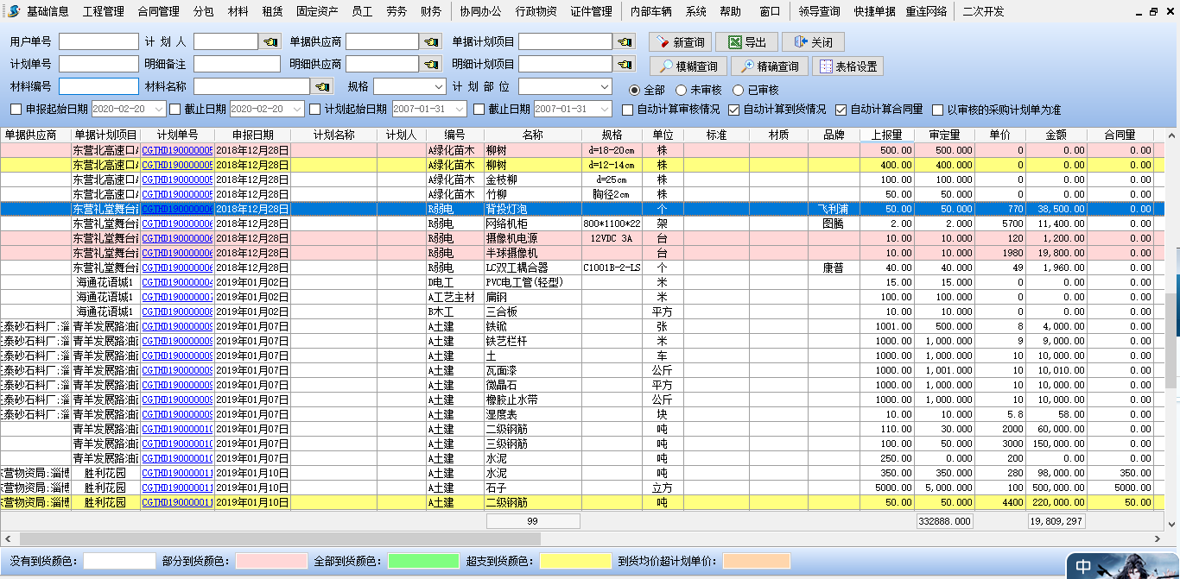
Task: Export data with the 导出 button
Action: tap(746, 42)
